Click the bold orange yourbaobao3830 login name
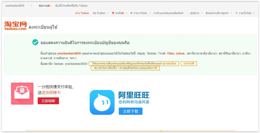 [69, 53]
